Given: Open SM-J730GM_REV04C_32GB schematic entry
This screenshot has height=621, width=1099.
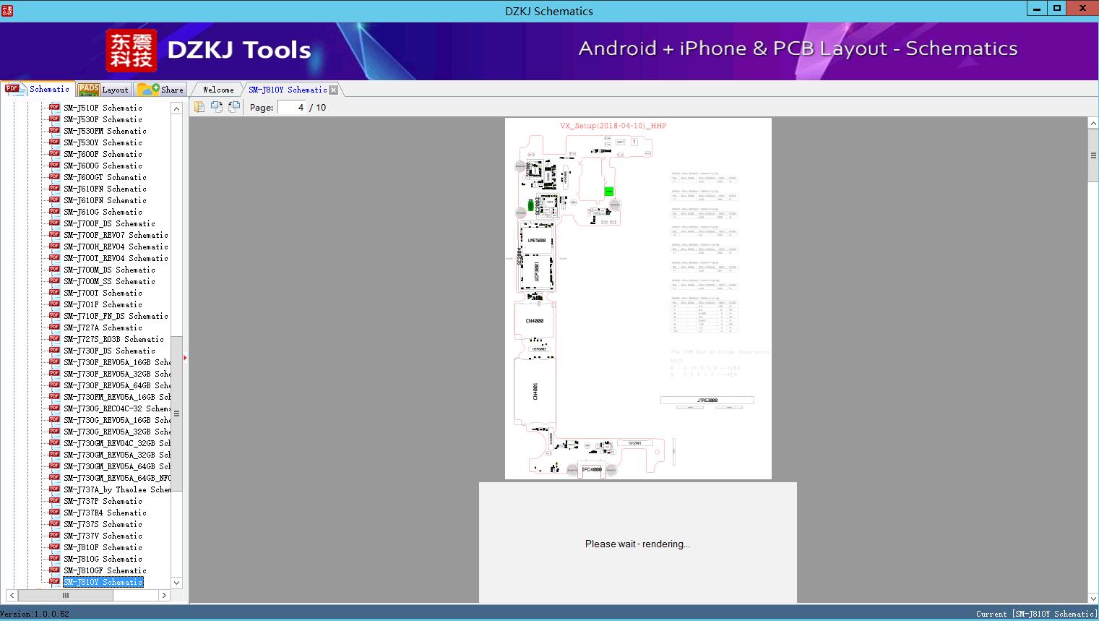Looking at the screenshot, I should [117, 443].
